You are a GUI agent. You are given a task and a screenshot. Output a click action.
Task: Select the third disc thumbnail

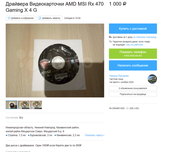tap(36, 105)
